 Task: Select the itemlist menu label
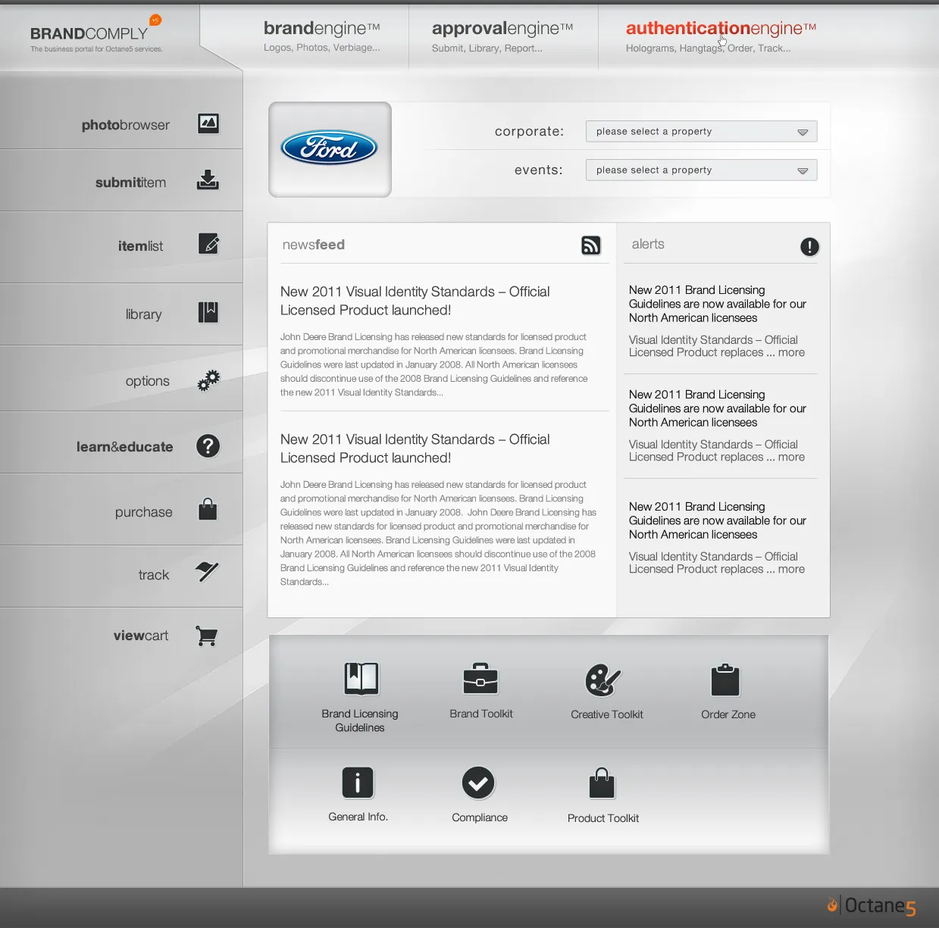tap(140, 246)
